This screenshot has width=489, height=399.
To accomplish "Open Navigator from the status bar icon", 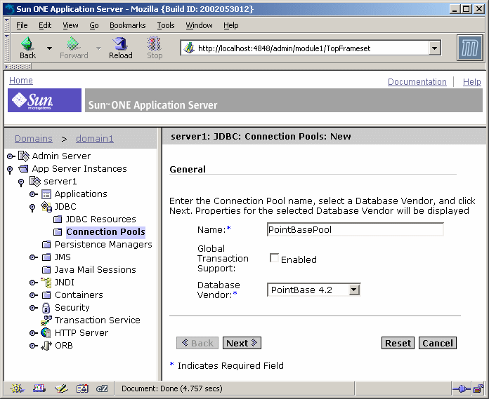I will (17, 388).
